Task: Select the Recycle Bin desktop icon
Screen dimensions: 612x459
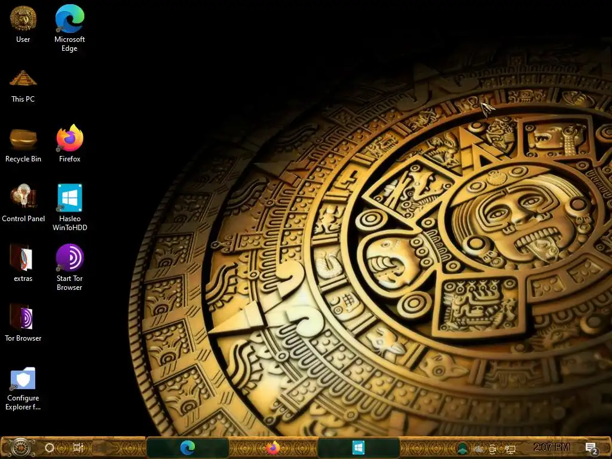Action: (x=23, y=139)
